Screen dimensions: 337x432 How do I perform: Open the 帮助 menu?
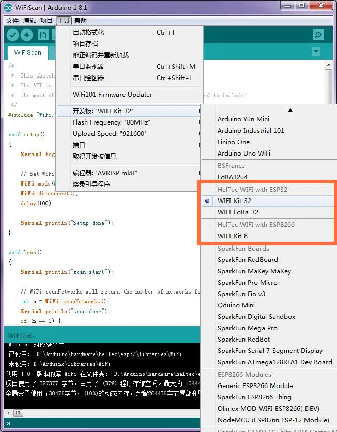coord(81,21)
